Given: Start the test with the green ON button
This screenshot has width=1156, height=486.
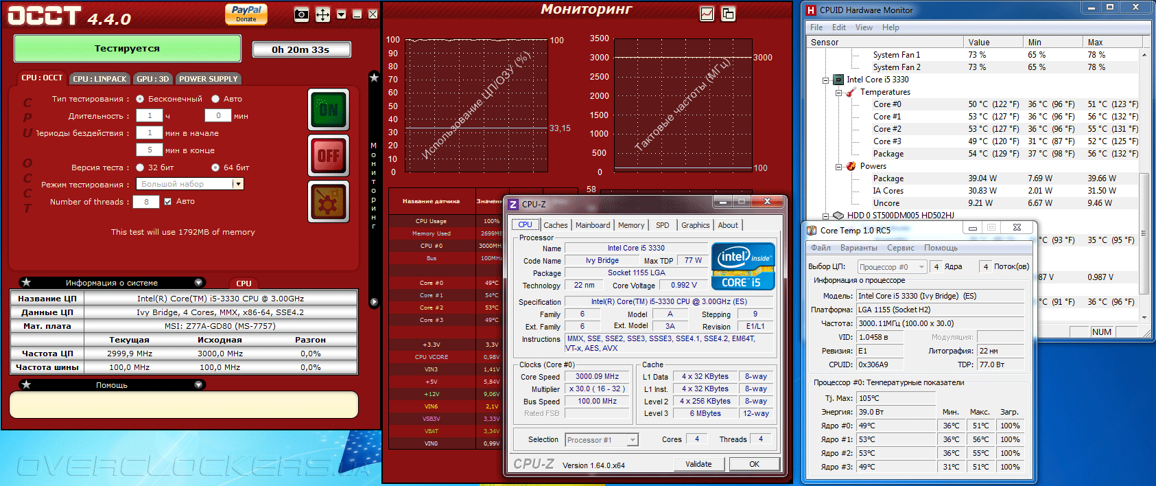Looking at the screenshot, I should coord(329,109).
